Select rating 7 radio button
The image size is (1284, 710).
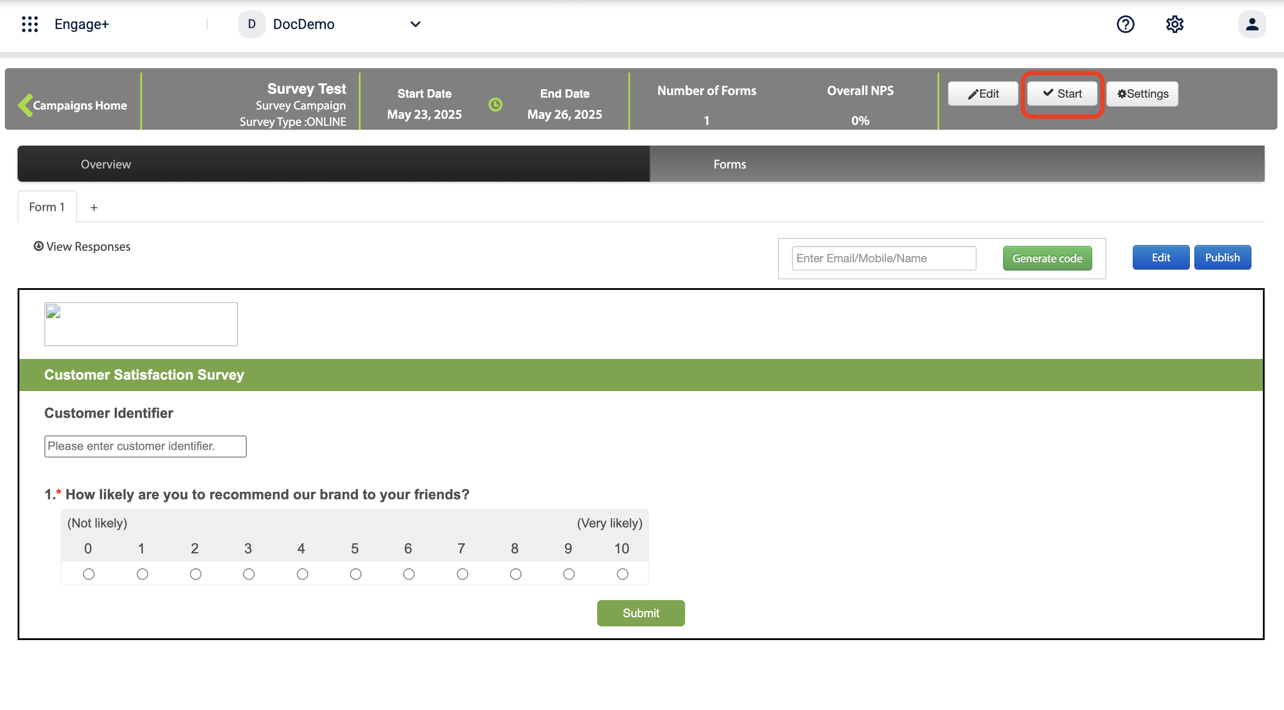click(462, 574)
